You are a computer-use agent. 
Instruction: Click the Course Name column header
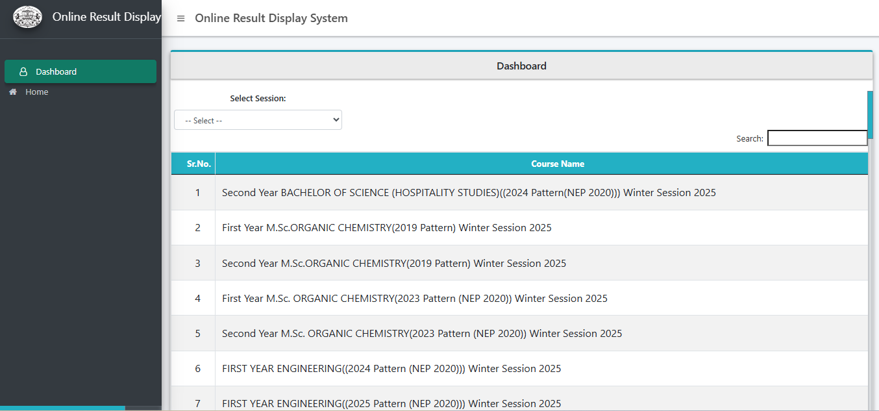[558, 163]
